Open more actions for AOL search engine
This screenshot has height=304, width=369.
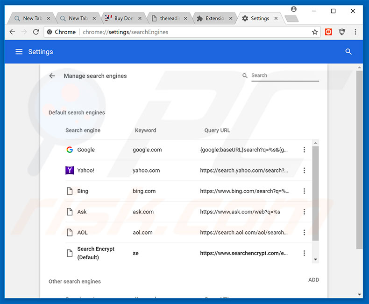click(x=304, y=232)
